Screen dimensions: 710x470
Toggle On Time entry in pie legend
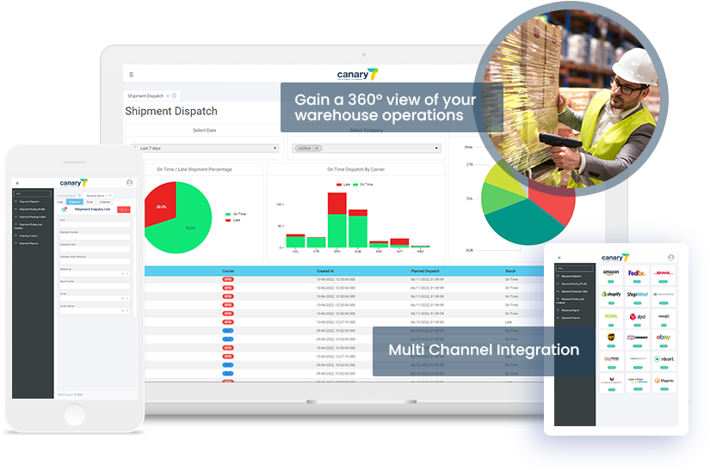(236, 214)
